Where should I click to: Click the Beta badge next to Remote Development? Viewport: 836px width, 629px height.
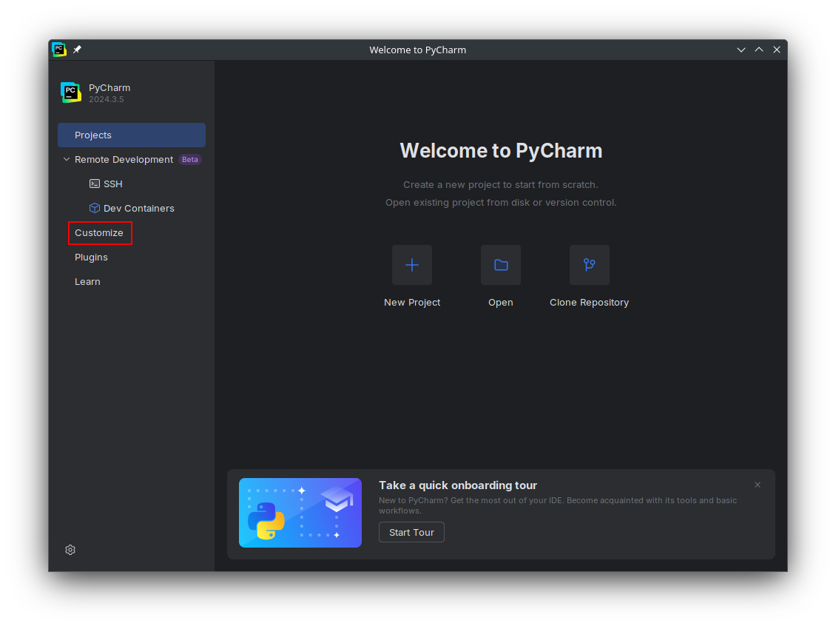190,159
